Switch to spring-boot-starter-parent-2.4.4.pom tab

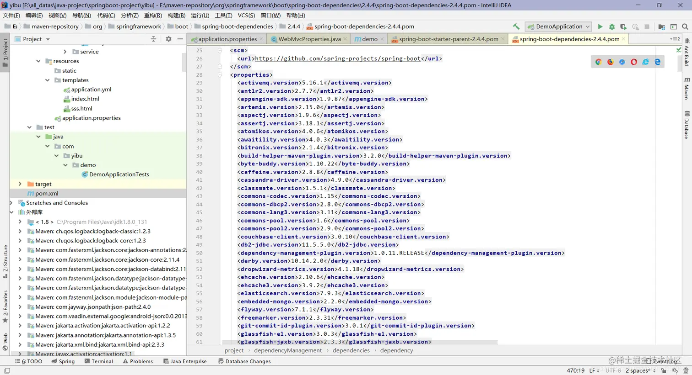448,39
